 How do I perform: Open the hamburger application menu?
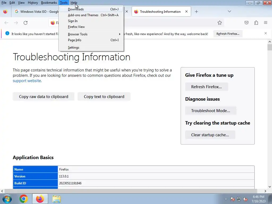(266, 23)
